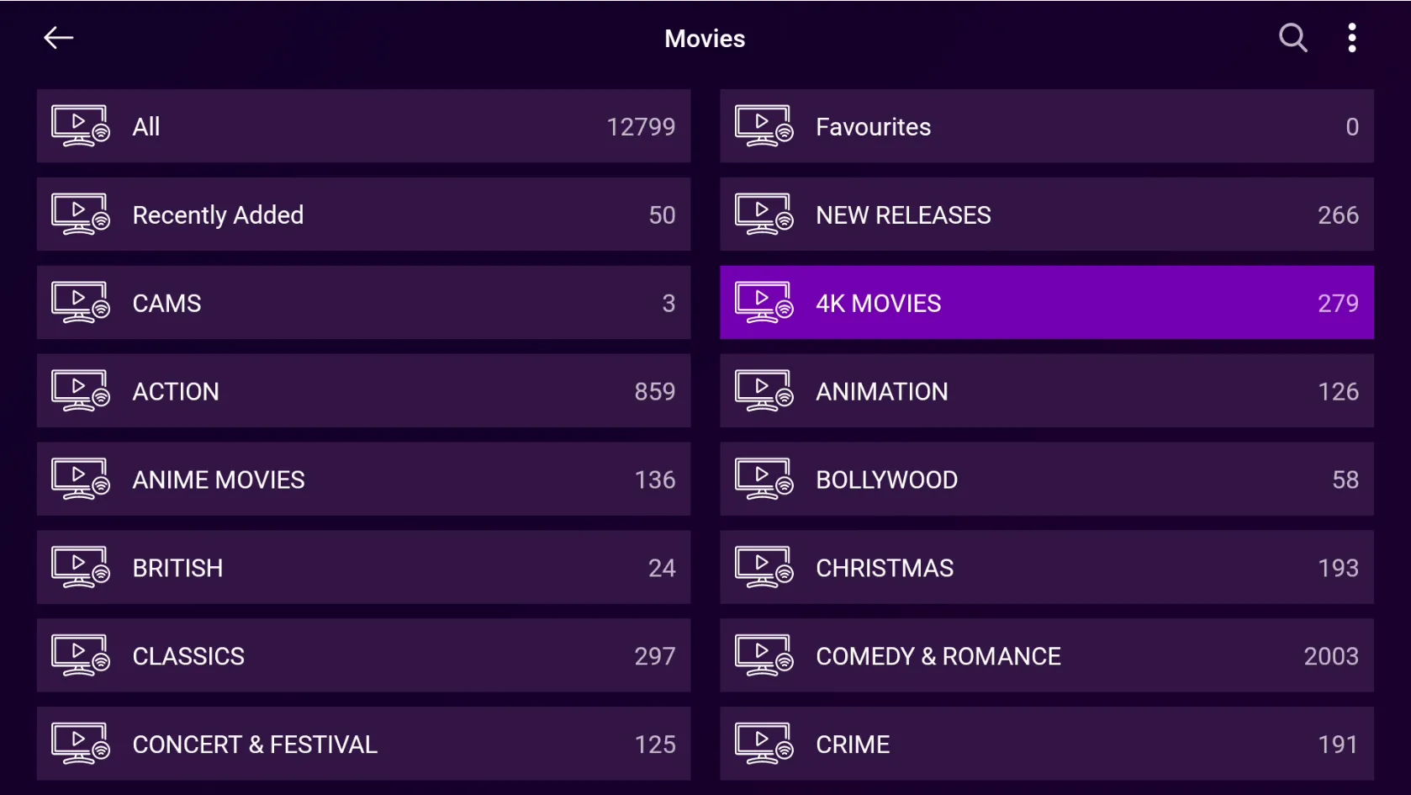Viewport: 1411px width, 795px height.
Task: Open ANIME MOVIES category
Action: coord(363,480)
